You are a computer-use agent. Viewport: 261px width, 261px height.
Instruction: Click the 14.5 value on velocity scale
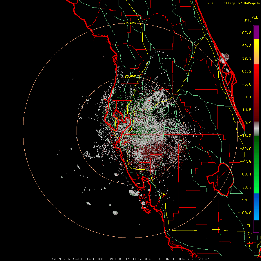click(247, 110)
